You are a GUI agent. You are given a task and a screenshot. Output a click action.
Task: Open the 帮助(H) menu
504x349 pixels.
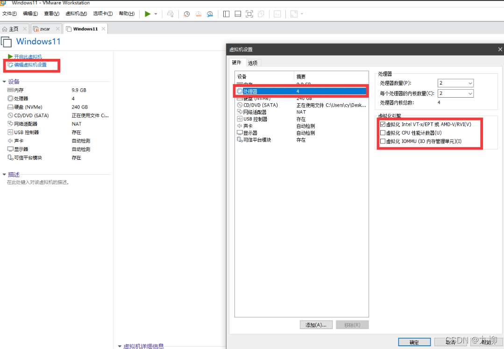[127, 14]
